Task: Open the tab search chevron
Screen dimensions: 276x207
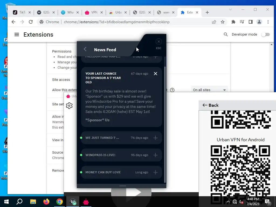Action: coord(230,9)
